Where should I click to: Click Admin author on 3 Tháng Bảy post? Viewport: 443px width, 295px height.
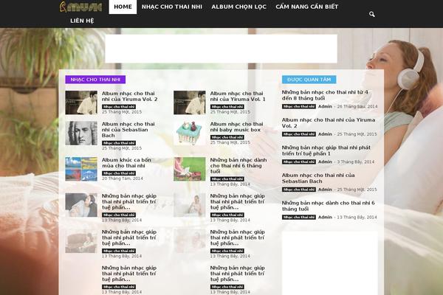point(325,162)
